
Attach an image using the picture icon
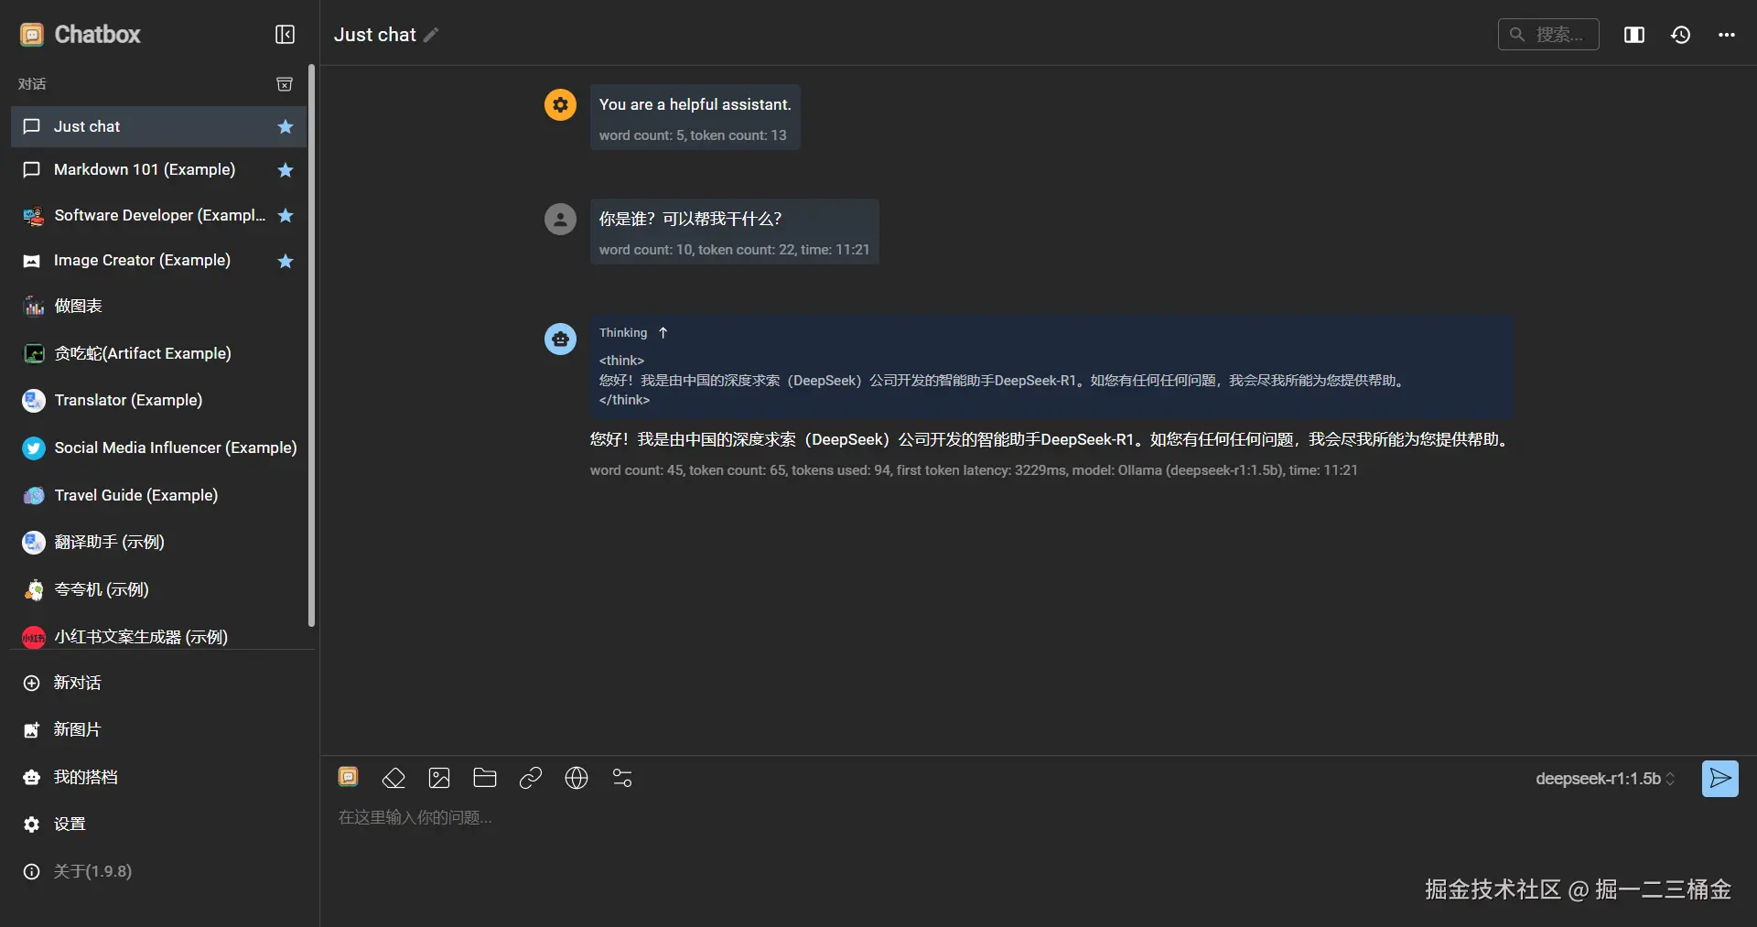[439, 778]
